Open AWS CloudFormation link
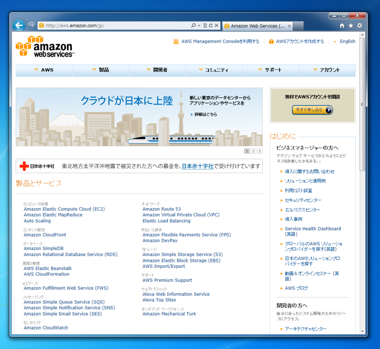380x349 pixels. pos(46,274)
